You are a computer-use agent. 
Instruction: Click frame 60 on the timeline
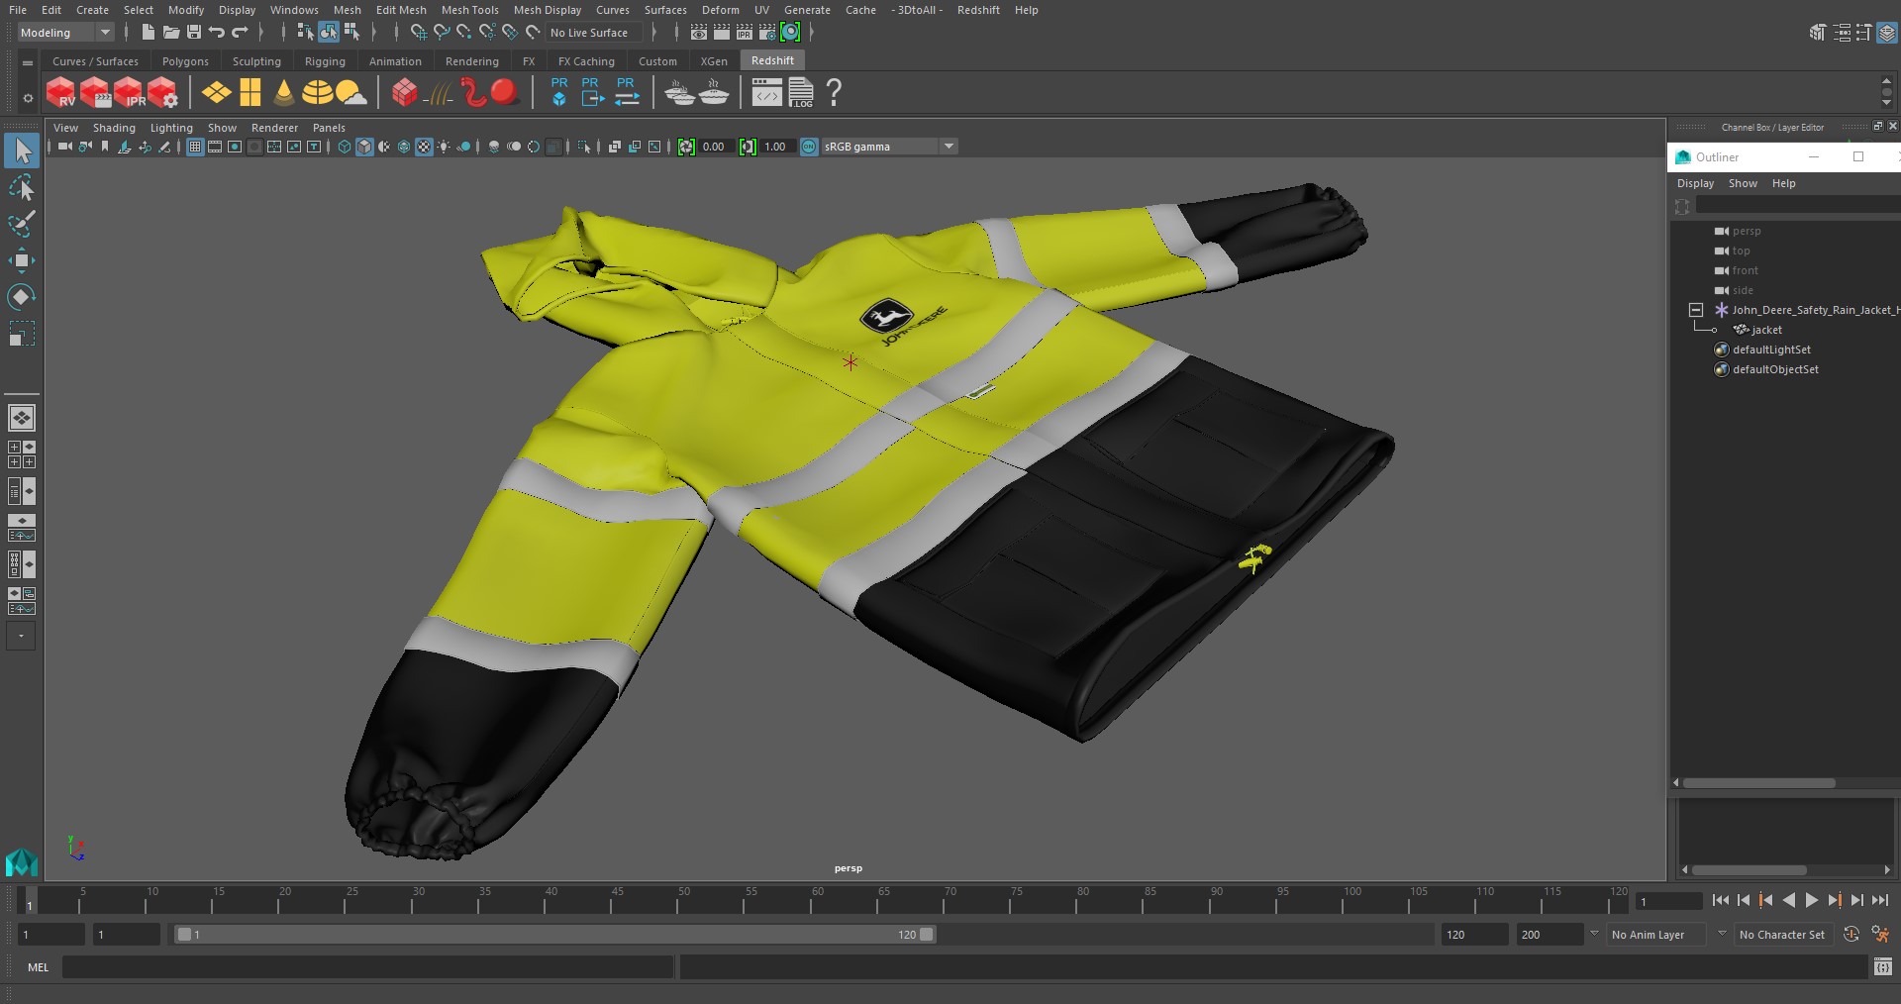pyautogui.click(x=817, y=899)
